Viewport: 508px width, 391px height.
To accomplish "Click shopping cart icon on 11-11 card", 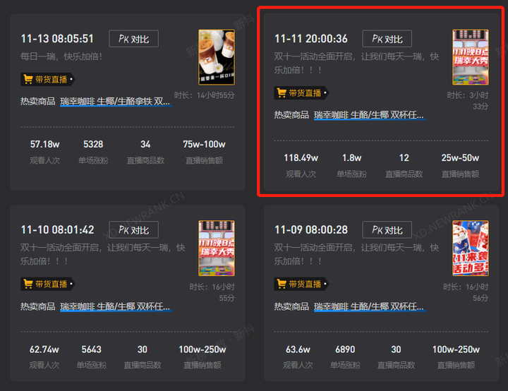I will [x=282, y=93].
